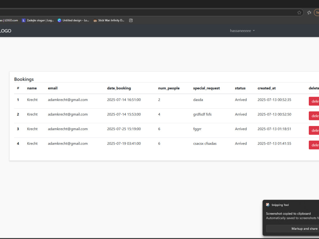Viewport: 319px width, 239px height.
Task: Select date 2025-07-14 16:51:00 cell
Action: 124,100
